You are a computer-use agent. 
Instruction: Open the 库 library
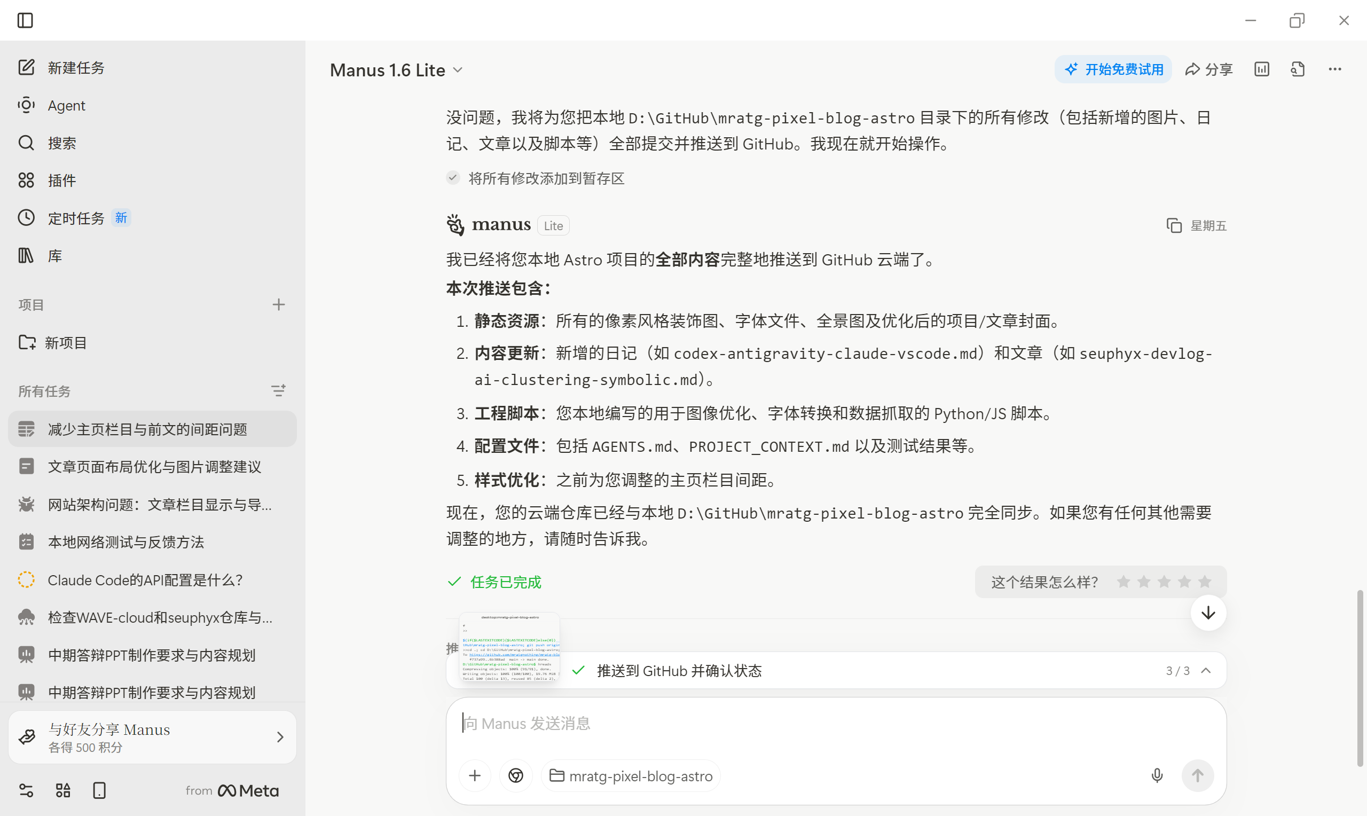point(152,256)
